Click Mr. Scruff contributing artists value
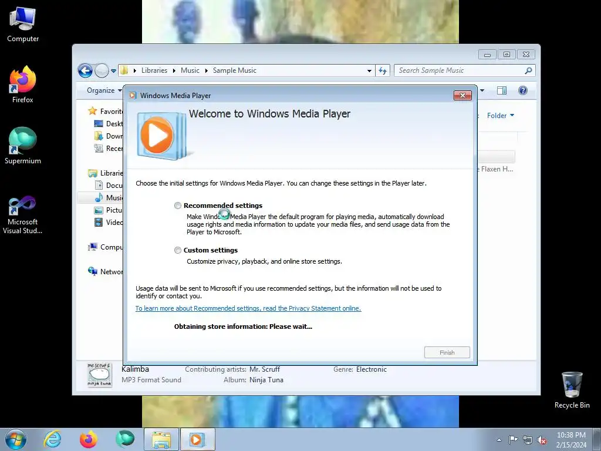The width and height of the screenshot is (601, 451). [265, 369]
